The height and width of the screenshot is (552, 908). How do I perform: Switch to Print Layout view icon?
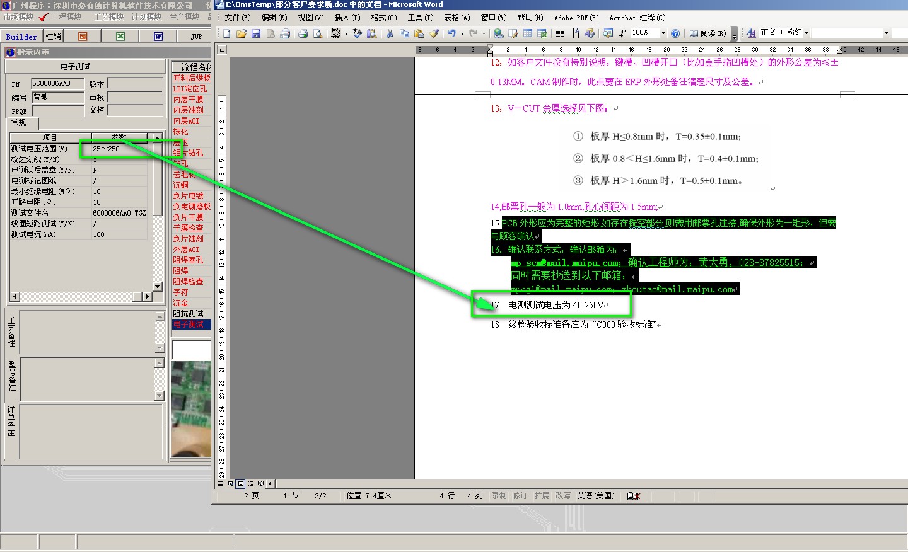pos(241,484)
